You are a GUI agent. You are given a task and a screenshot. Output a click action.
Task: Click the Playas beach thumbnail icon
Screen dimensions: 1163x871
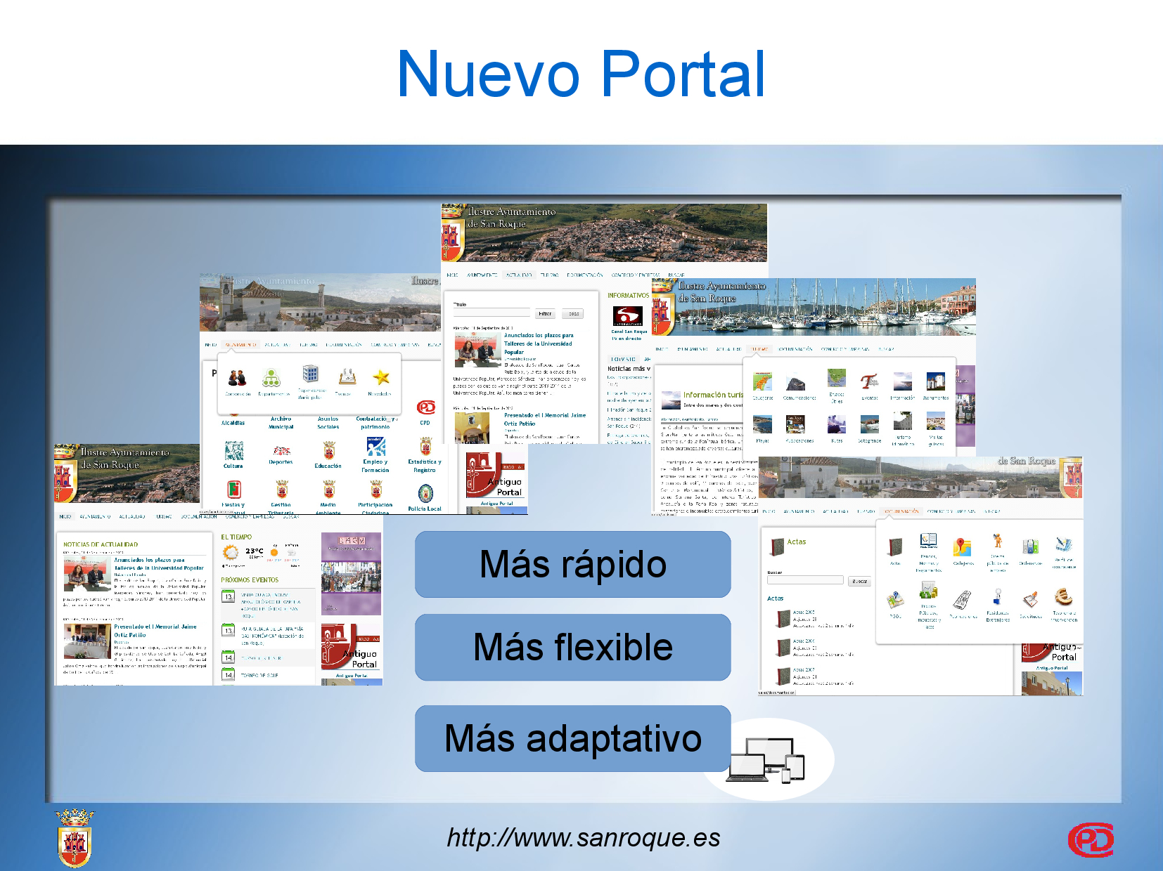[762, 424]
